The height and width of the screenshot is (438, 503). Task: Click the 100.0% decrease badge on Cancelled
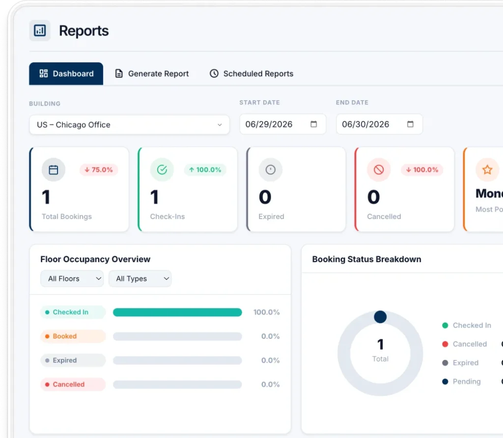click(x=422, y=169)
